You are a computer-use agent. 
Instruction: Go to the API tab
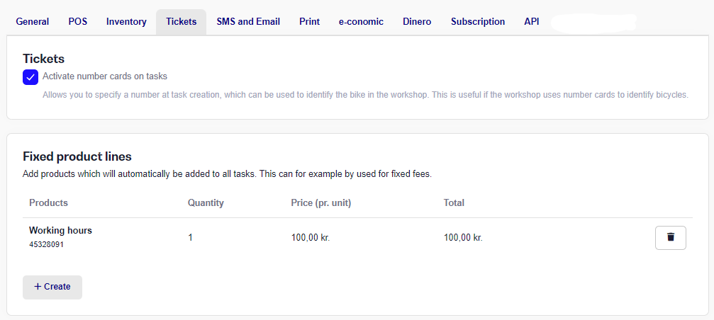click(531, 21)
